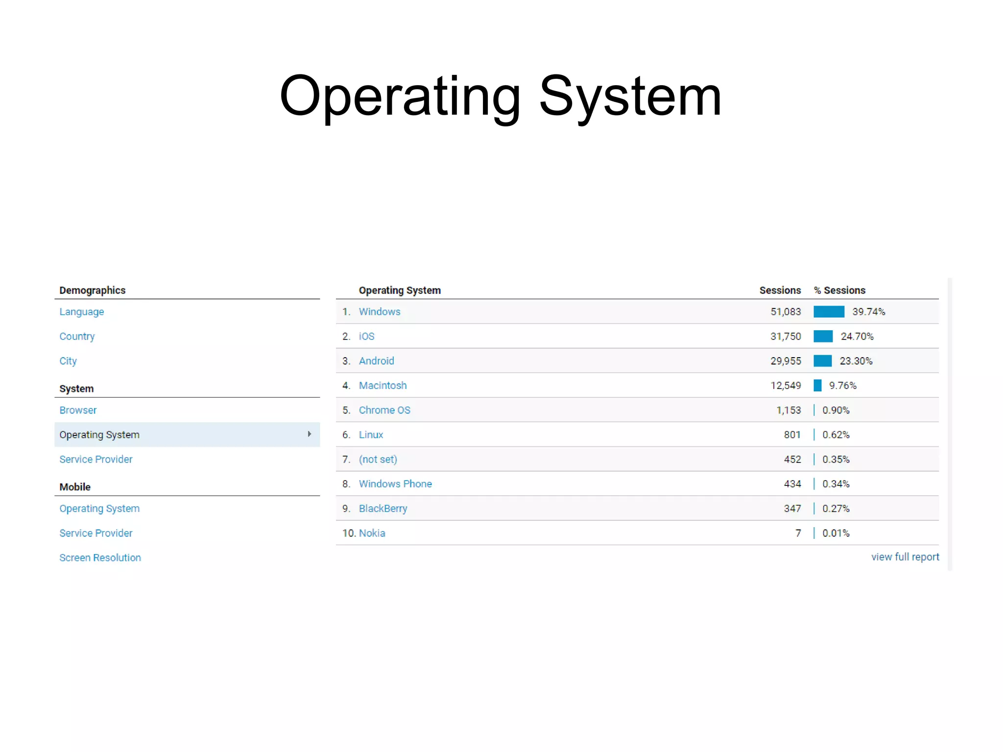The image size is (1003, 752).
Task: Switch to the Browser system report
Action: [78, 410]
